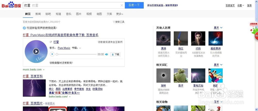The height and width of the screenshot is (111, 258).
Task: Open the 裂开 text link
Action: (x=181, y=86)
